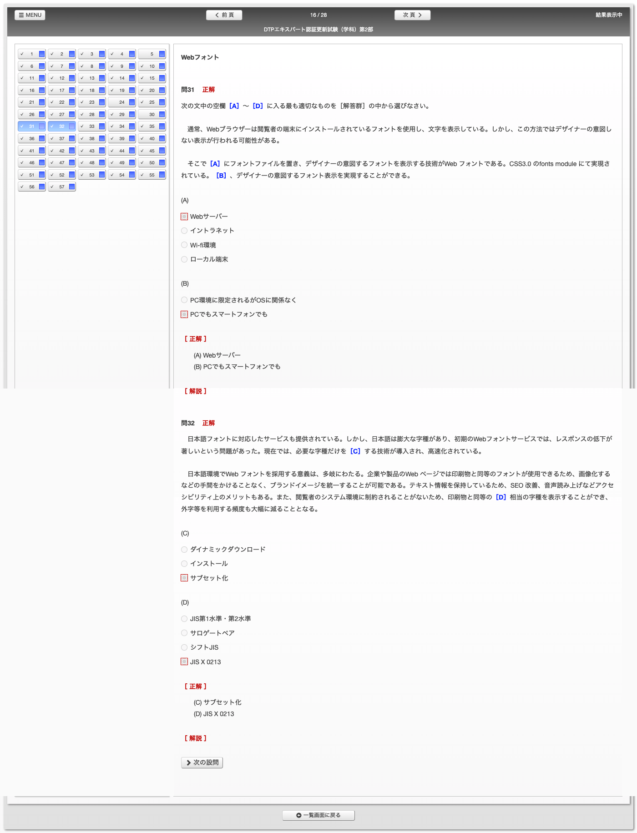
Task: Click blue flag square on question 1
Action: (x=42, y=54)
